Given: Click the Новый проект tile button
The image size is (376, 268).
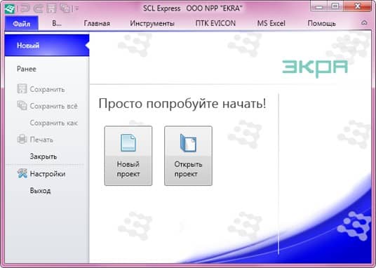Looking at the screenshot, I should tap(128, 156).
